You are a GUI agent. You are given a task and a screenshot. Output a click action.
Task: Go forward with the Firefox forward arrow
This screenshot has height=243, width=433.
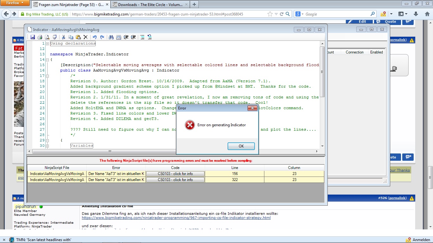point(14,14)
